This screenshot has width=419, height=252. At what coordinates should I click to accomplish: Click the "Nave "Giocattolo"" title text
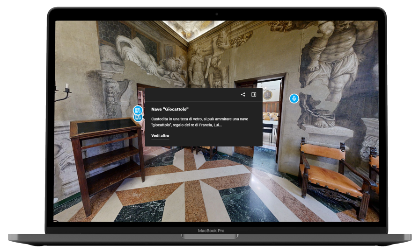(x=170, y=109)
